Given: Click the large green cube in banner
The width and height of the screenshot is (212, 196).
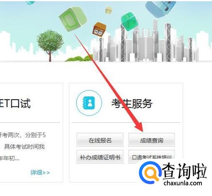Looking at the screenshot, I should (73, 19).
